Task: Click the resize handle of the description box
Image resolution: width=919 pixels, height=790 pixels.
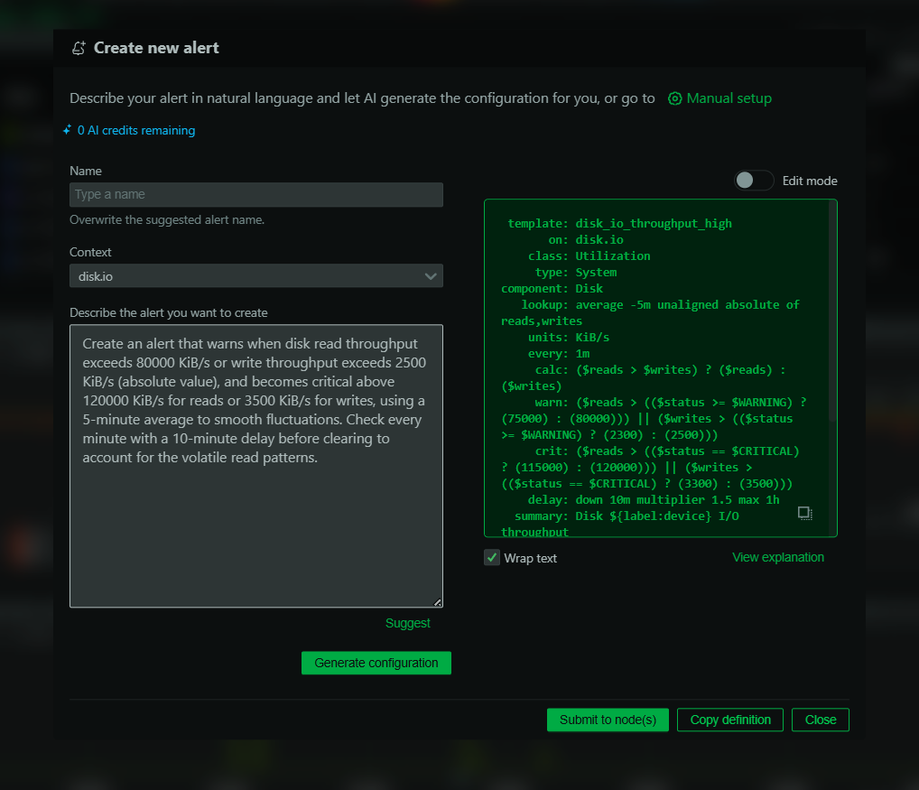Action: click(x=439, y=602)
